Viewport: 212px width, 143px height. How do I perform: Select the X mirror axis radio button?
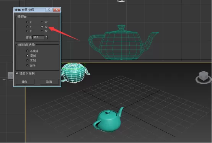coord(28,22)
